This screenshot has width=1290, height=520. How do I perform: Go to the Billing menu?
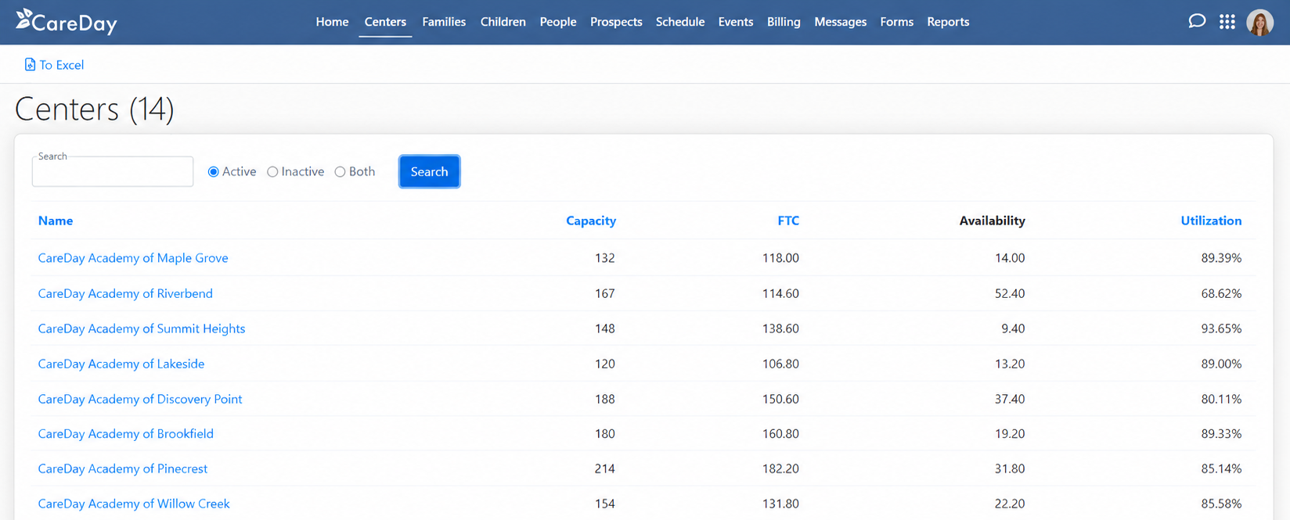pyautogui.click(x=784, y=22)
